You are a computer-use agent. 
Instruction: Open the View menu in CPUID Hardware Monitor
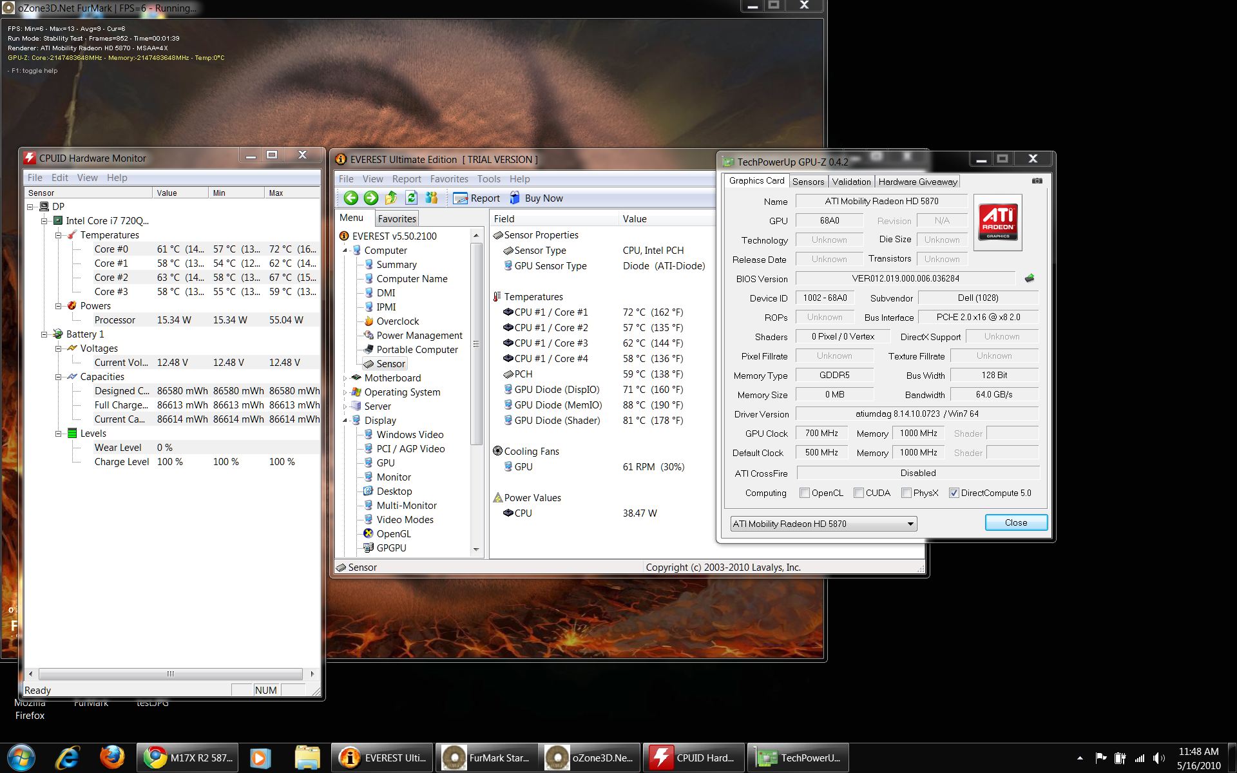point(87,178)
